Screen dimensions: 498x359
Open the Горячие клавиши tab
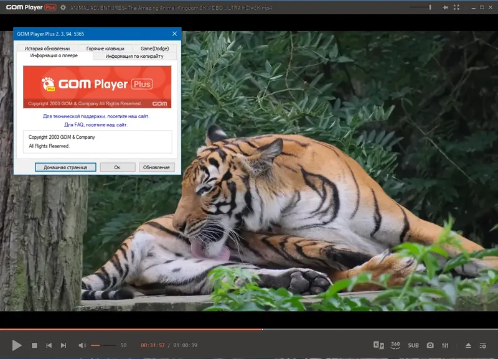[105, 49]
